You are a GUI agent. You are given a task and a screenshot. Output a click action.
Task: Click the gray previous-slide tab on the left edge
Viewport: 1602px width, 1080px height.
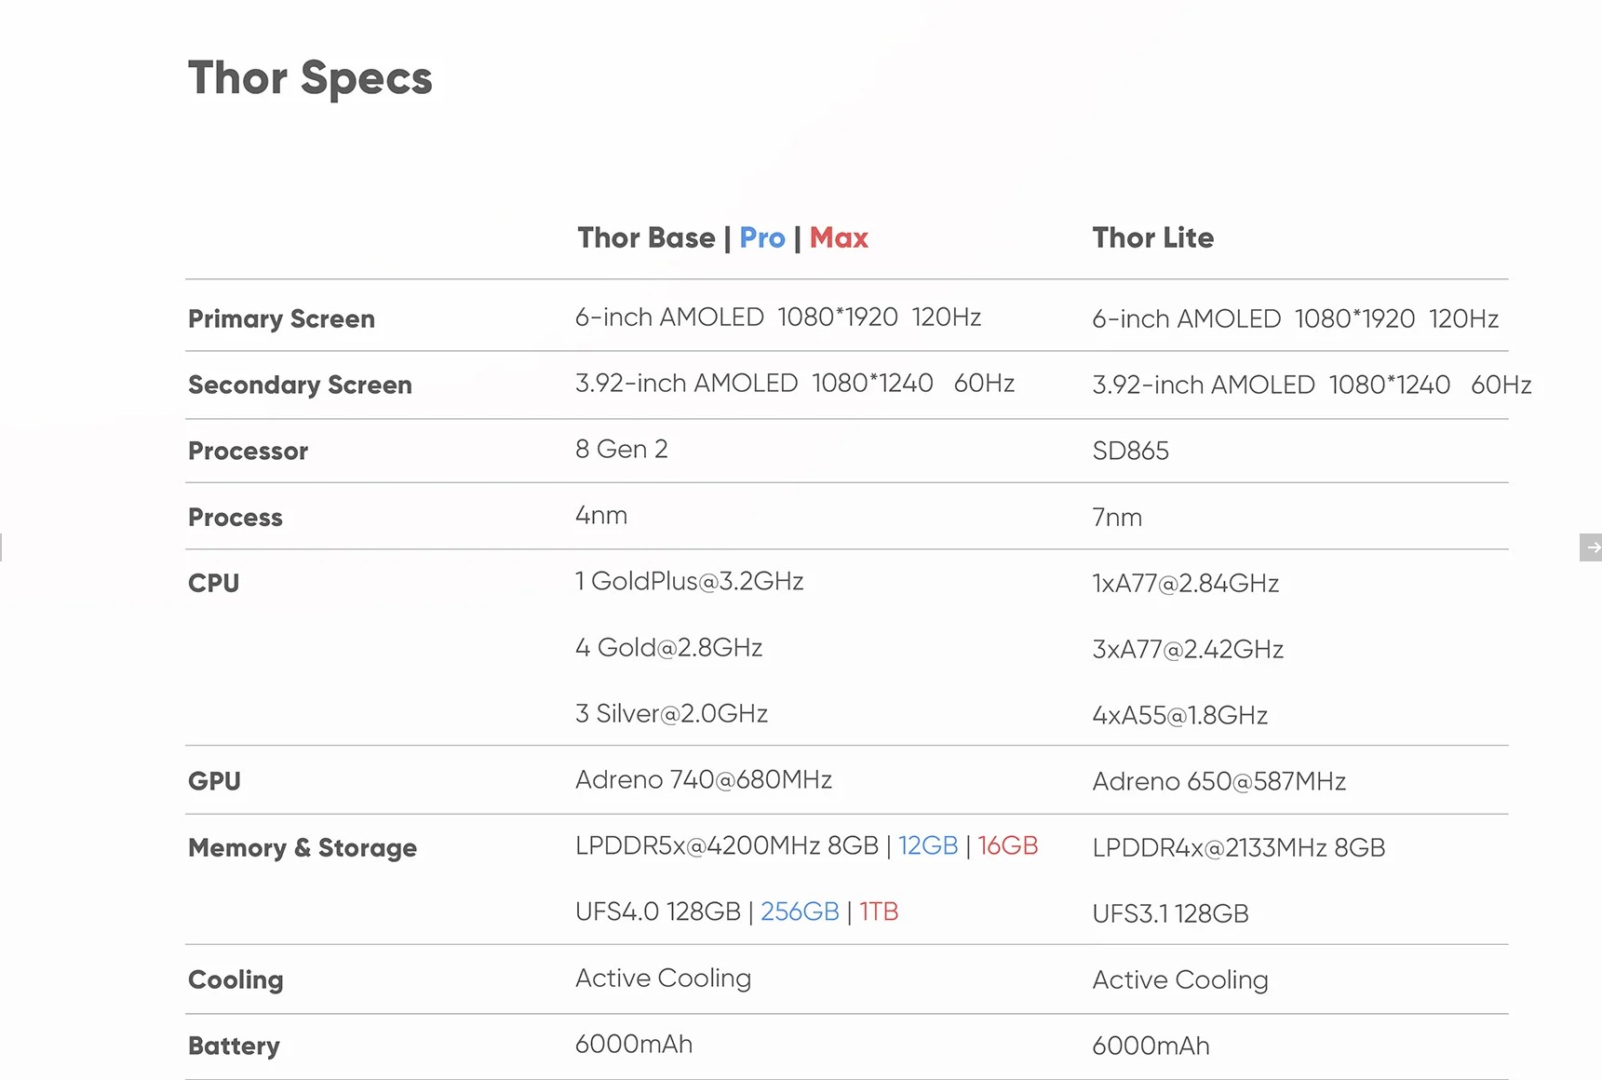point(2,547)
